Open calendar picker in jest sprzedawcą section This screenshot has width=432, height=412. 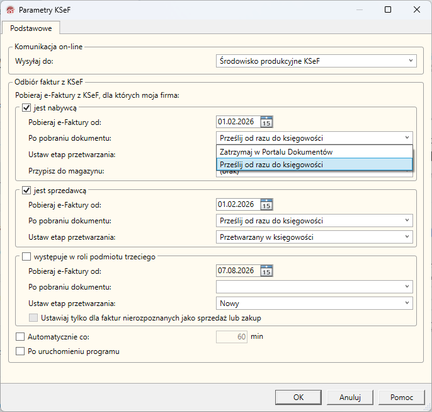pyautogui.click(x=266, y=204)
